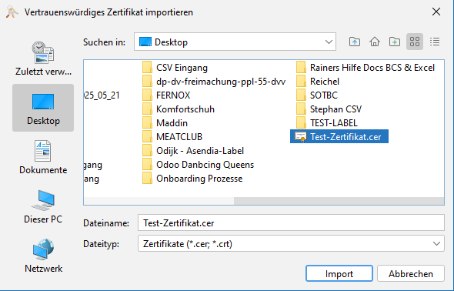Jump to the home folder icon

[x=375, y=42]
